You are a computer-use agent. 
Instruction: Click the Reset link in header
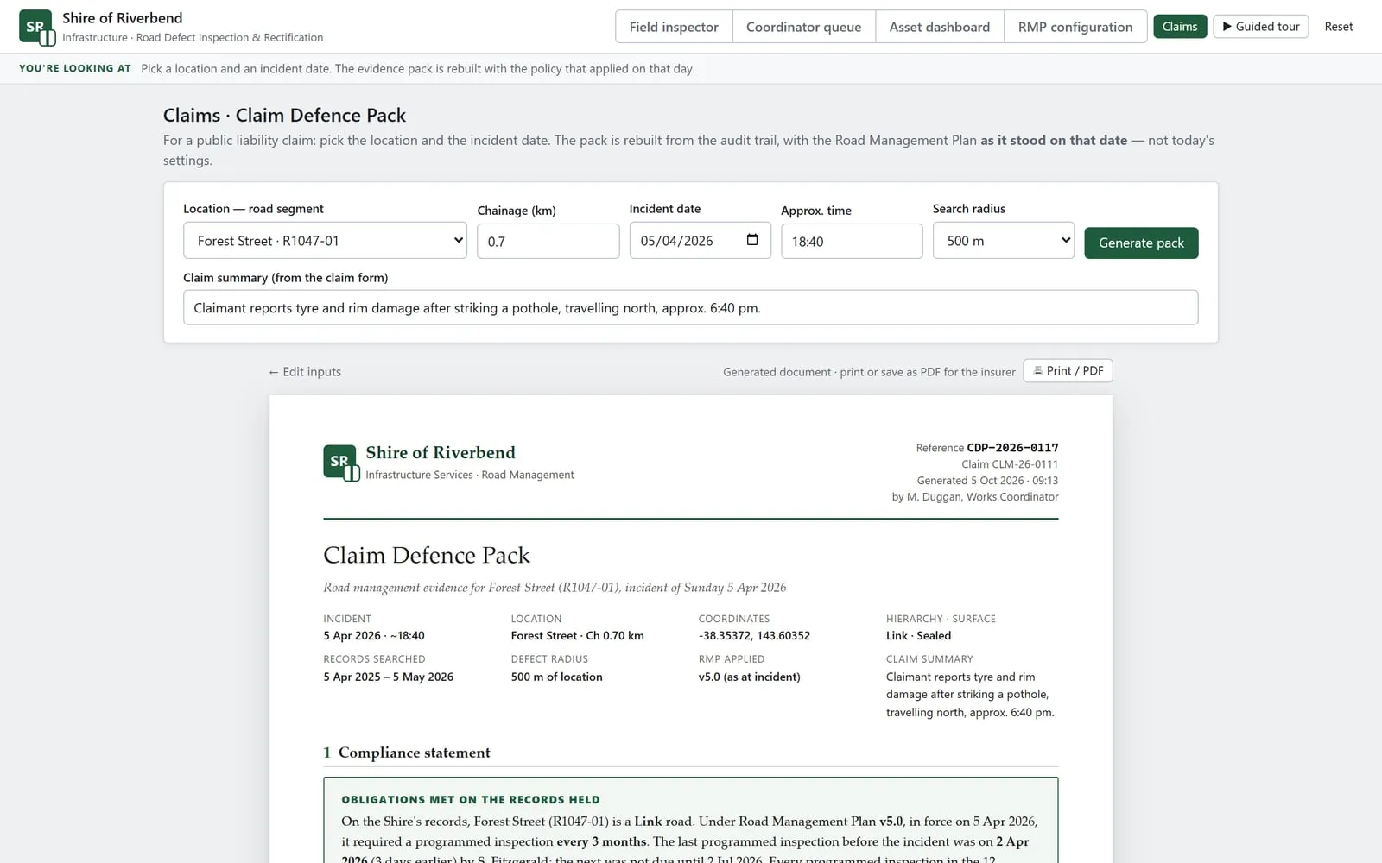[1339, 27]
